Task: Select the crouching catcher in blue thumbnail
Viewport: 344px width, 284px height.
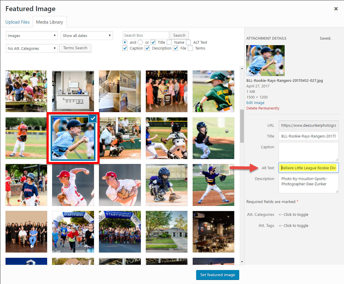Action: tap(166, 185)
